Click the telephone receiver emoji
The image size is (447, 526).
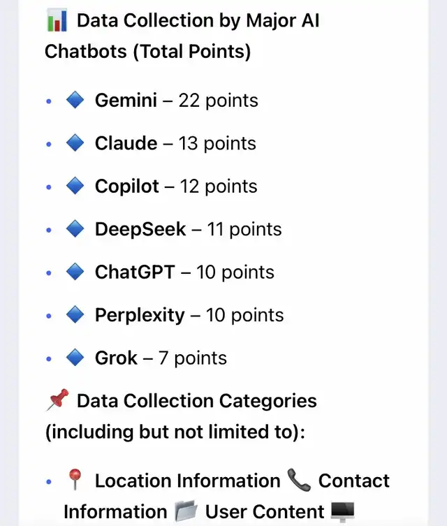pyautogui.click(x=299, y=481)
